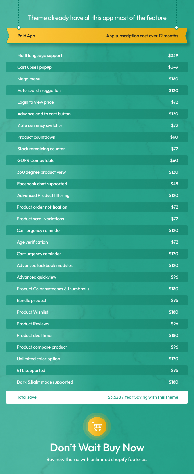Click the Total save summary bar
Screen dimensions: 194x474
coord(97,397)
